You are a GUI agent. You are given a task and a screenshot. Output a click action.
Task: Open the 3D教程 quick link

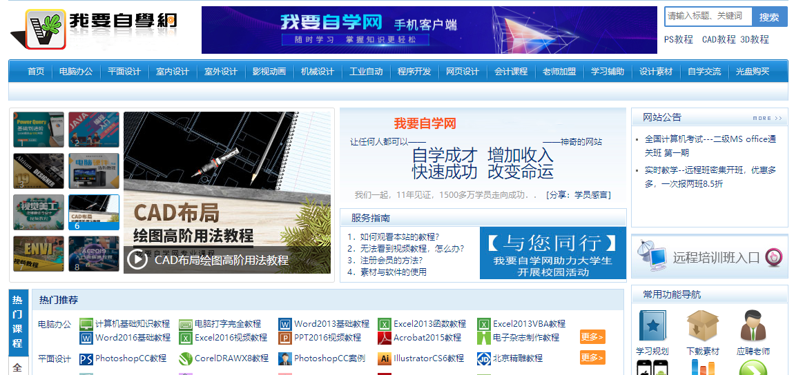(755, 39)
